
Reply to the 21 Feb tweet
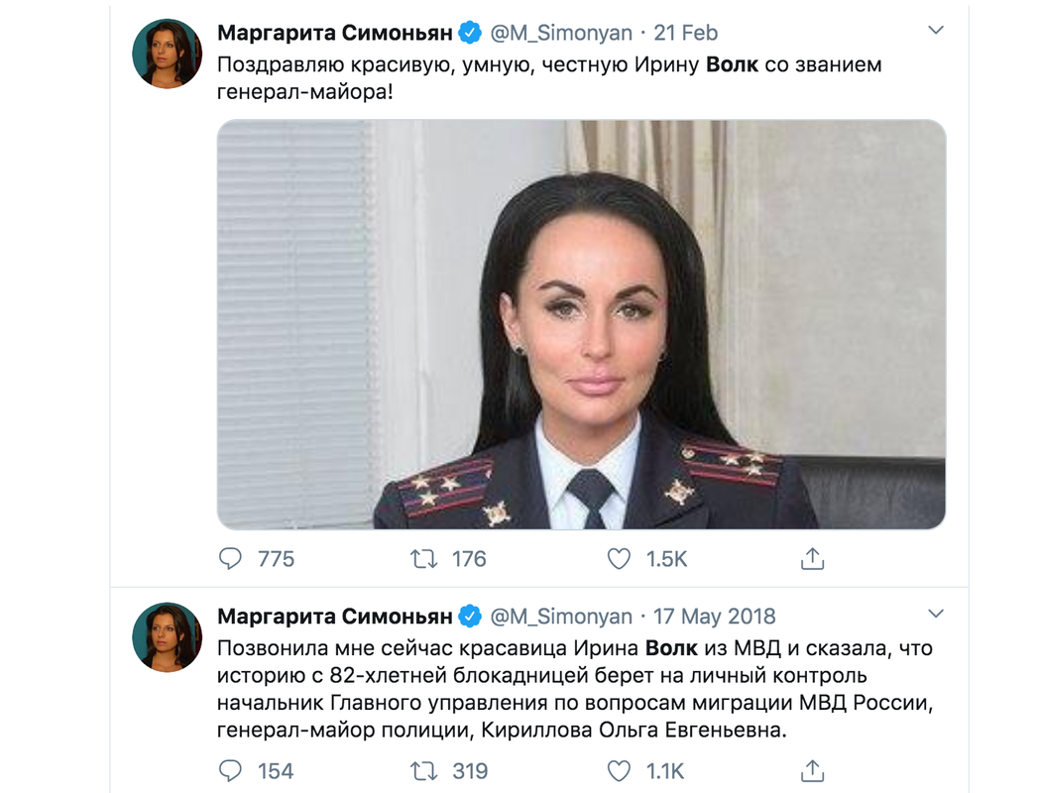(230, 559)
